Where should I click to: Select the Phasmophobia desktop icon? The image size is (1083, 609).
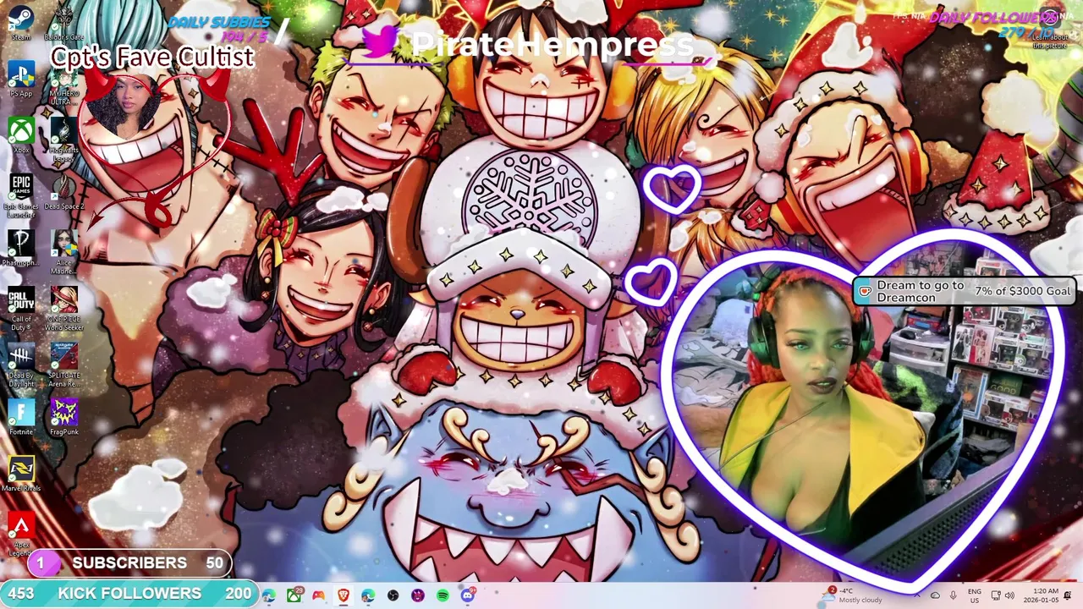tap(21, 248)
